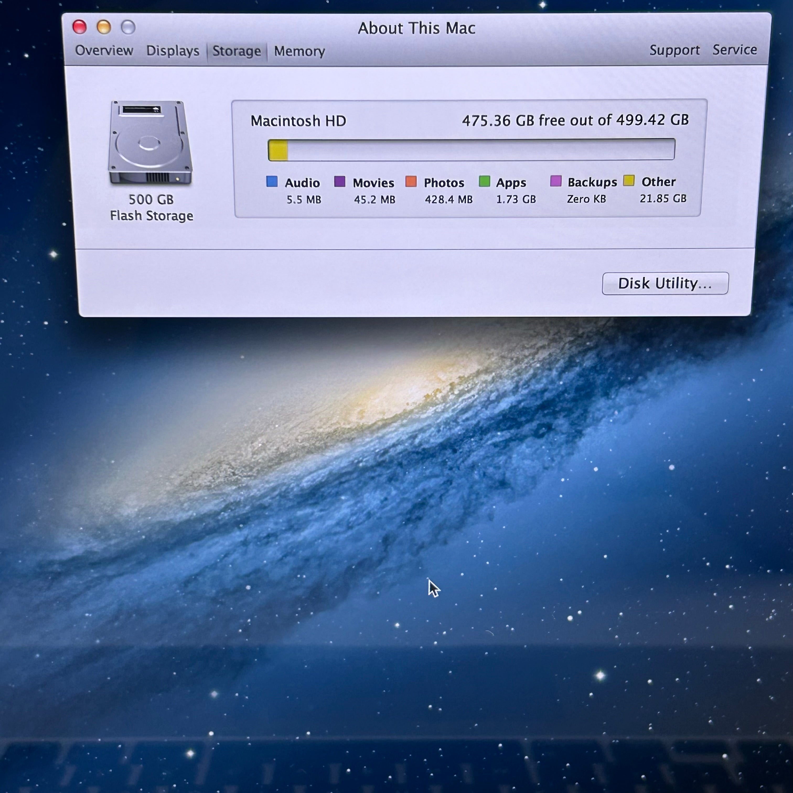Click the flash storage drive icon
This screenshot has width=793, height=793.
[150, 142]
